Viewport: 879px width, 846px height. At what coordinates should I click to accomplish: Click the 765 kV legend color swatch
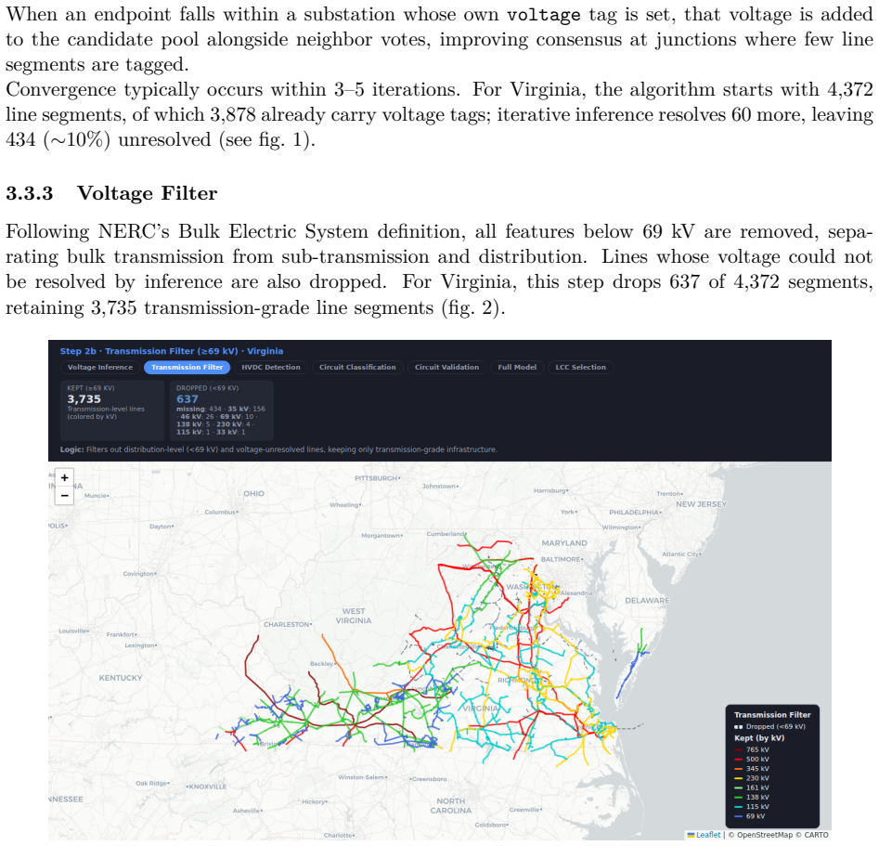[x=738, y=750]
